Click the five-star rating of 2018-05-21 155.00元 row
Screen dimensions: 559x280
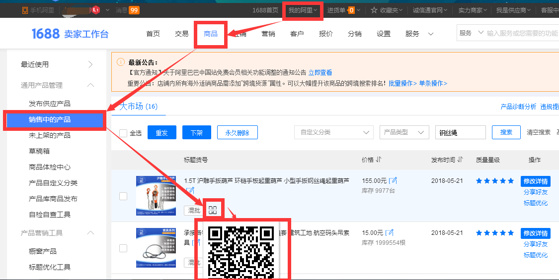[x=495, y=181]
